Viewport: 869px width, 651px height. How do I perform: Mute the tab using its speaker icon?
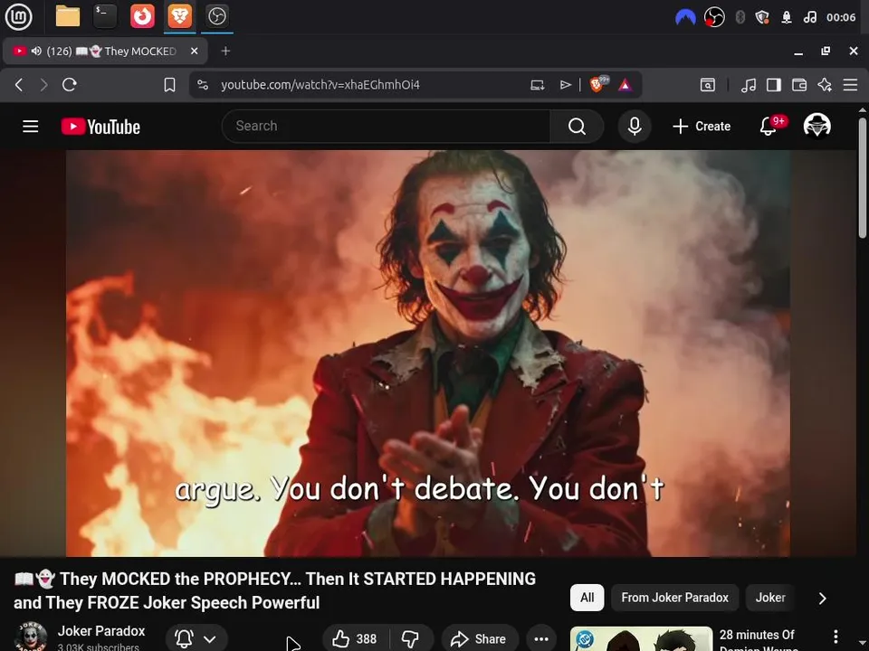36,51
